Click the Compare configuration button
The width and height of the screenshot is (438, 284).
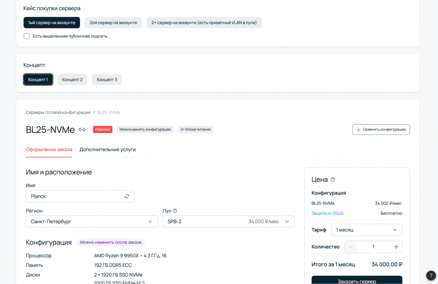[x=381, y=130]
